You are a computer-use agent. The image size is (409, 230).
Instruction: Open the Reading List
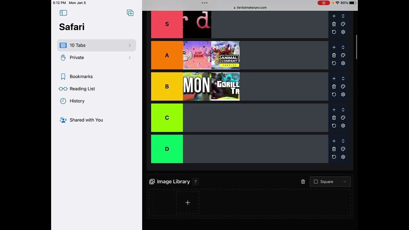(x=96, y=89)
